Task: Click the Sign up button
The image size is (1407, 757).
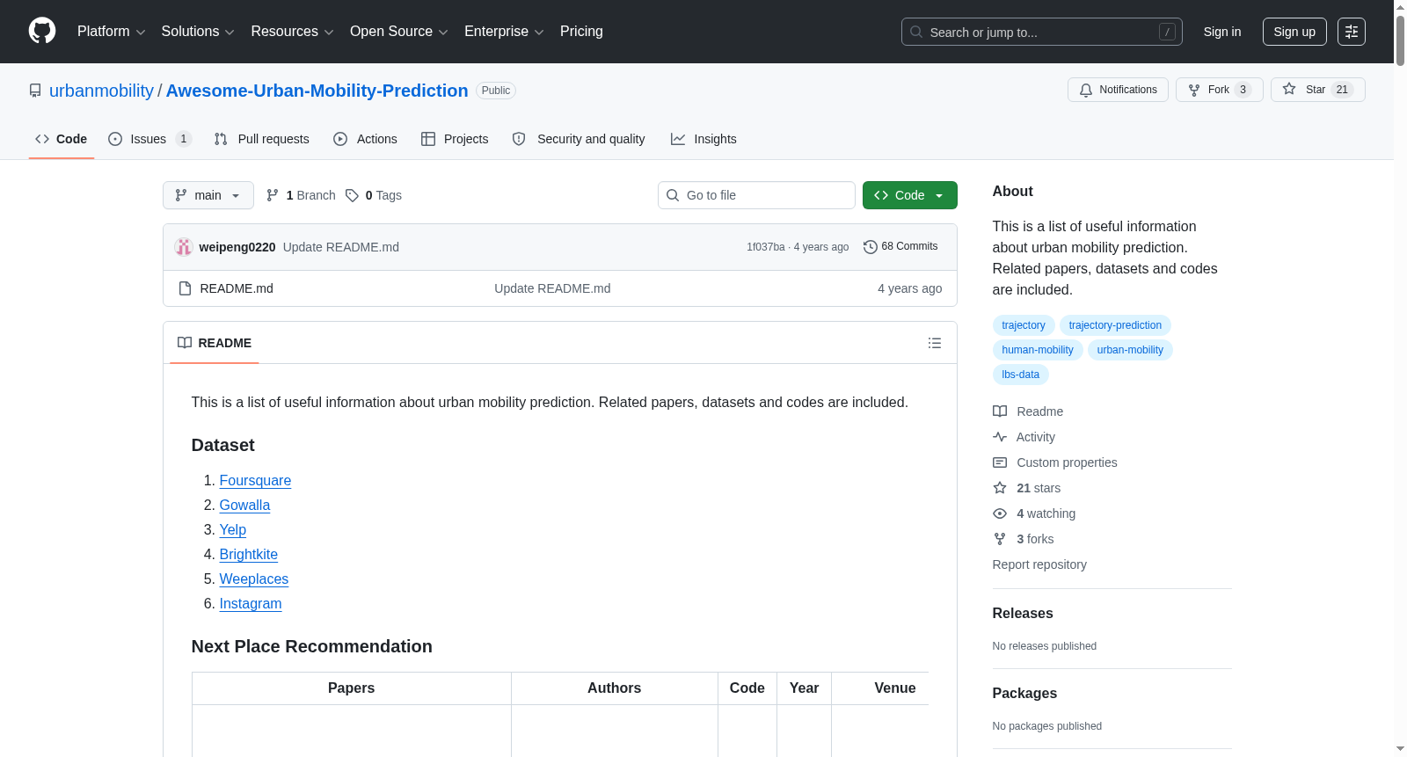Action: 1294,32
